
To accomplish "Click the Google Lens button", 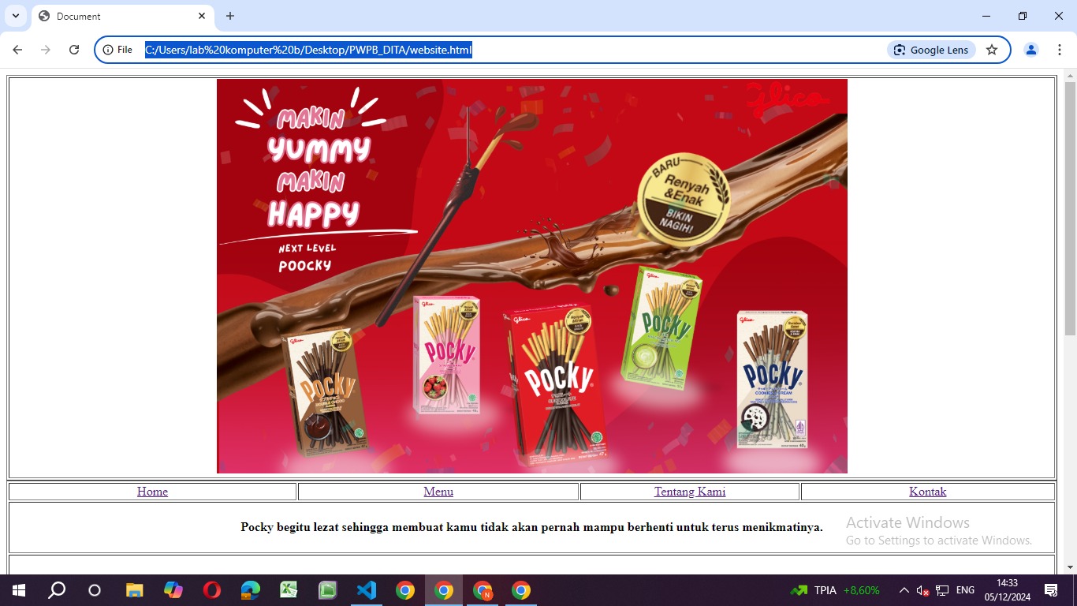I will point(931,50).
